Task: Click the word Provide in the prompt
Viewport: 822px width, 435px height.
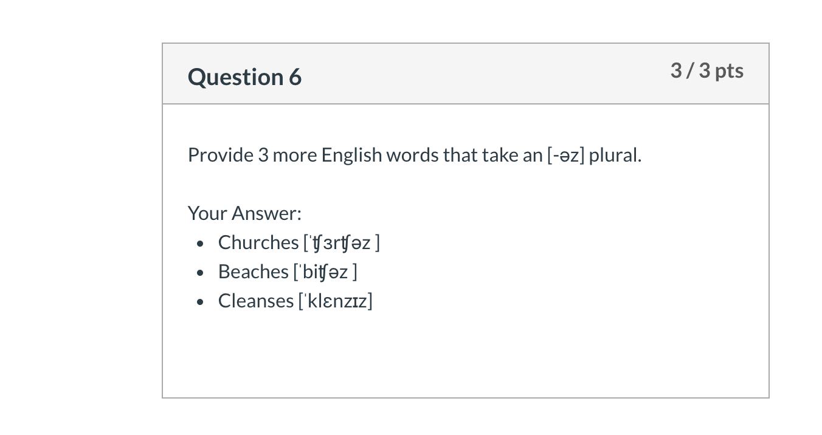Action: 221,155
